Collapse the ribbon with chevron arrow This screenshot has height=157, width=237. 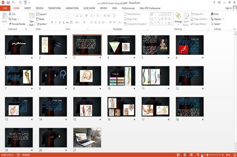tap(235, 29)
